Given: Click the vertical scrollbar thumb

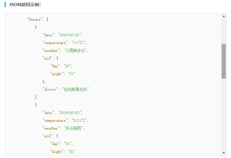Looking at the screenshot, I should (x=223, y=61).
